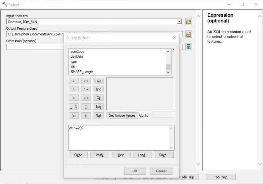The width and height of the screenshot is (263, 184).
Task: Click the less-than-or-equal operator
Action: point(86,98)
